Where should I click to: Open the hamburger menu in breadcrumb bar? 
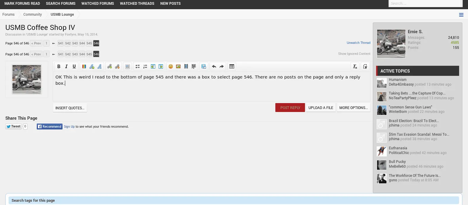click(461, 15)
